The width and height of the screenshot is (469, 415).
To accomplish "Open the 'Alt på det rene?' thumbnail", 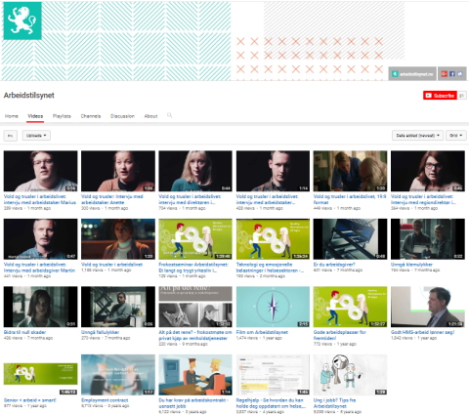I will pyautogui.click(x=195, y=307).
